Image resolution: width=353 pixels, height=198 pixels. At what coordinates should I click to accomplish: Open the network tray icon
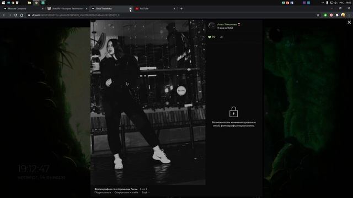pyautogui.click(x=331, y=3)
